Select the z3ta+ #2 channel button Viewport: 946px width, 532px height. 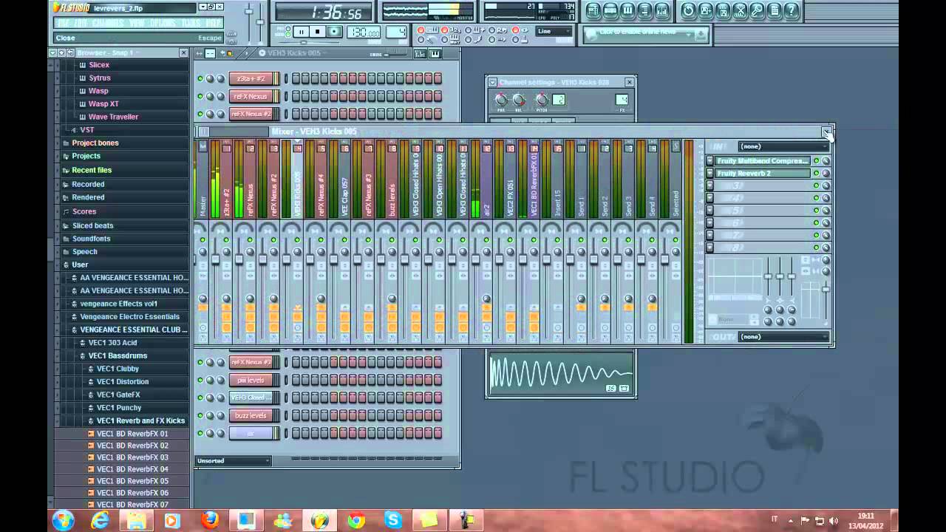click(251, 79)
